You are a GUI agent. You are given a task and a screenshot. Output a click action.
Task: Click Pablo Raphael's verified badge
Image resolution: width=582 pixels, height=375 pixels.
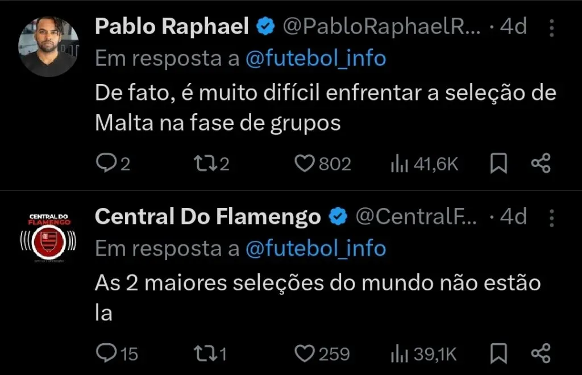(264, 26)
